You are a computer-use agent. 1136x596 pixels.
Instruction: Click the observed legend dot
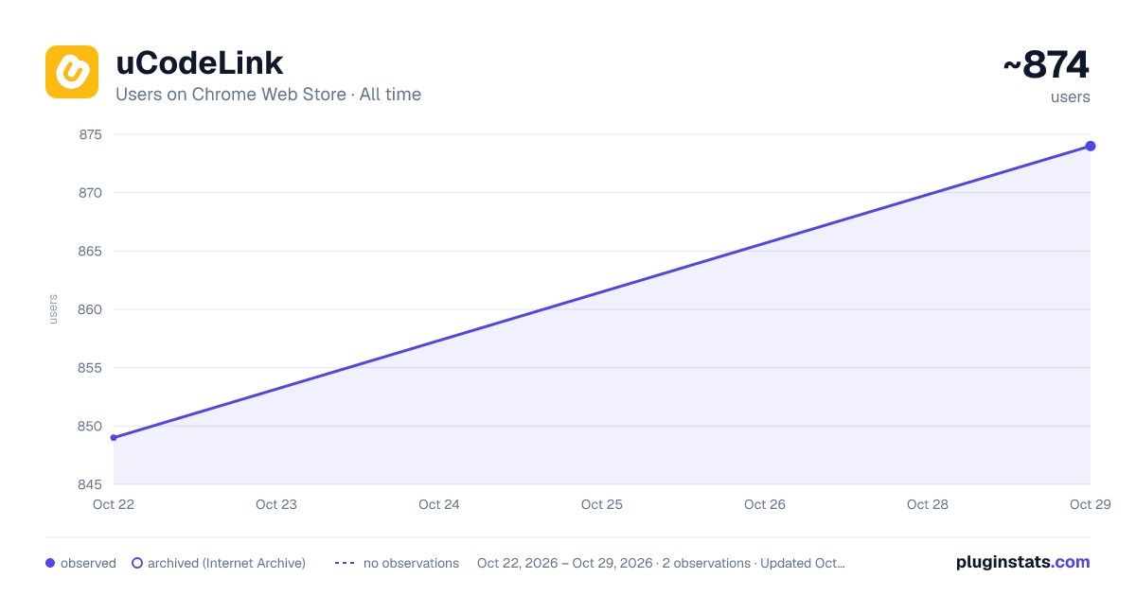point(50,563)
